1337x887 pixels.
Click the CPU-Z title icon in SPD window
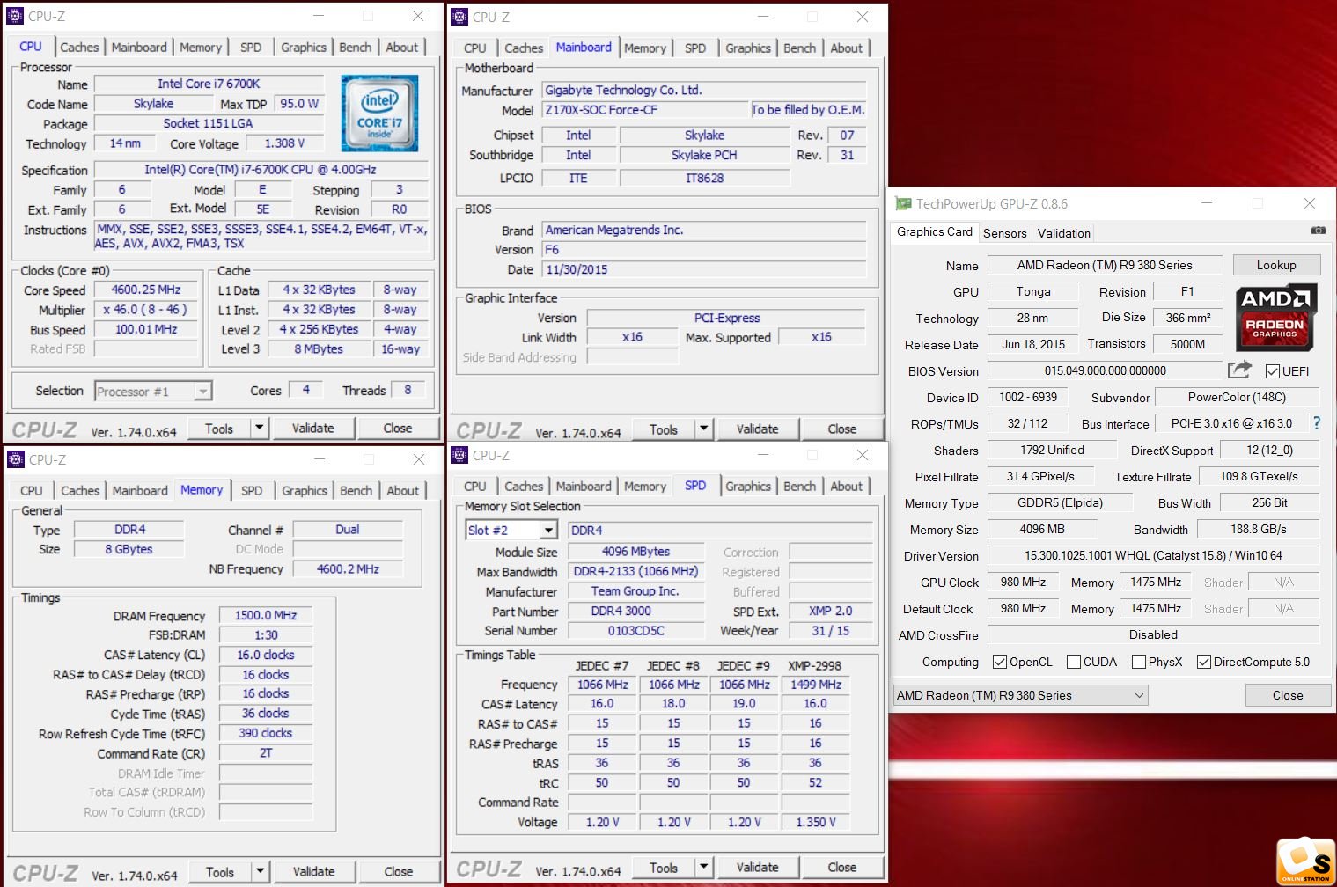click(x=459, y=455)
